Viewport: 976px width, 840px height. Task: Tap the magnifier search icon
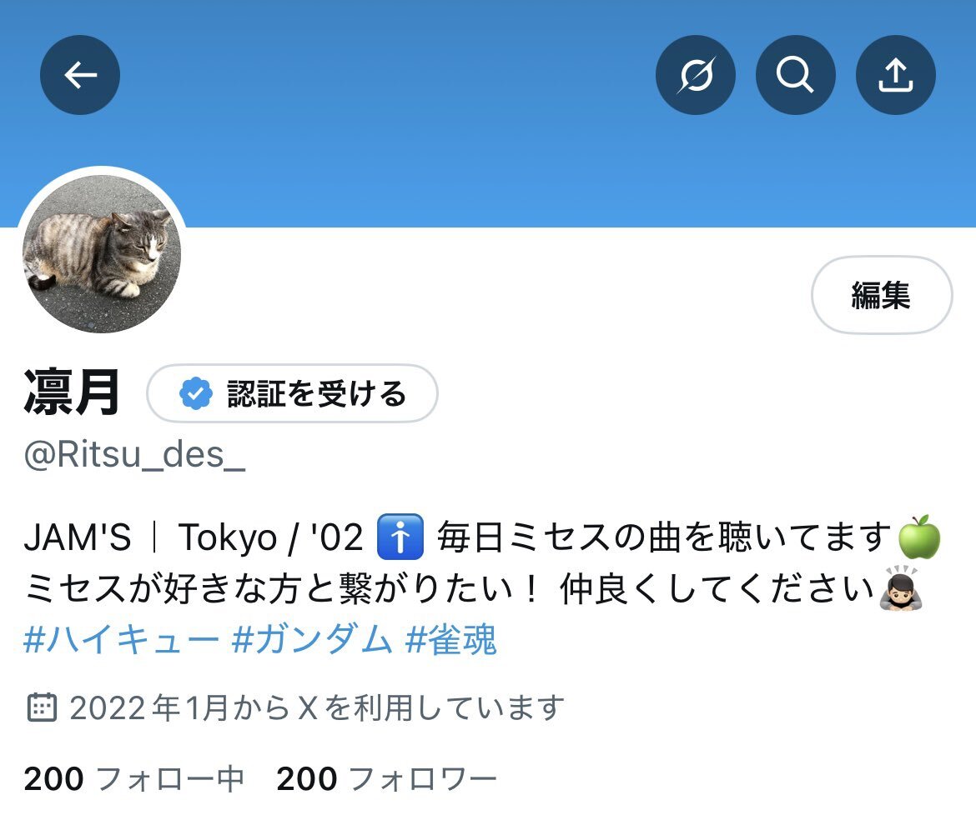796,75
